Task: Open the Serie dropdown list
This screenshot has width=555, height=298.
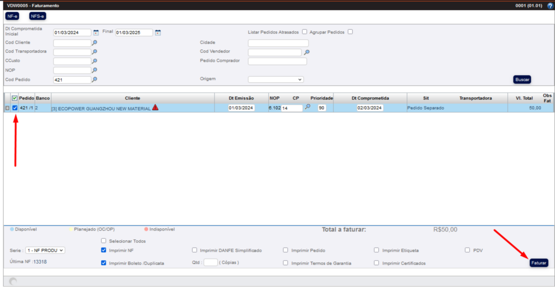Action: pos(45,250)
